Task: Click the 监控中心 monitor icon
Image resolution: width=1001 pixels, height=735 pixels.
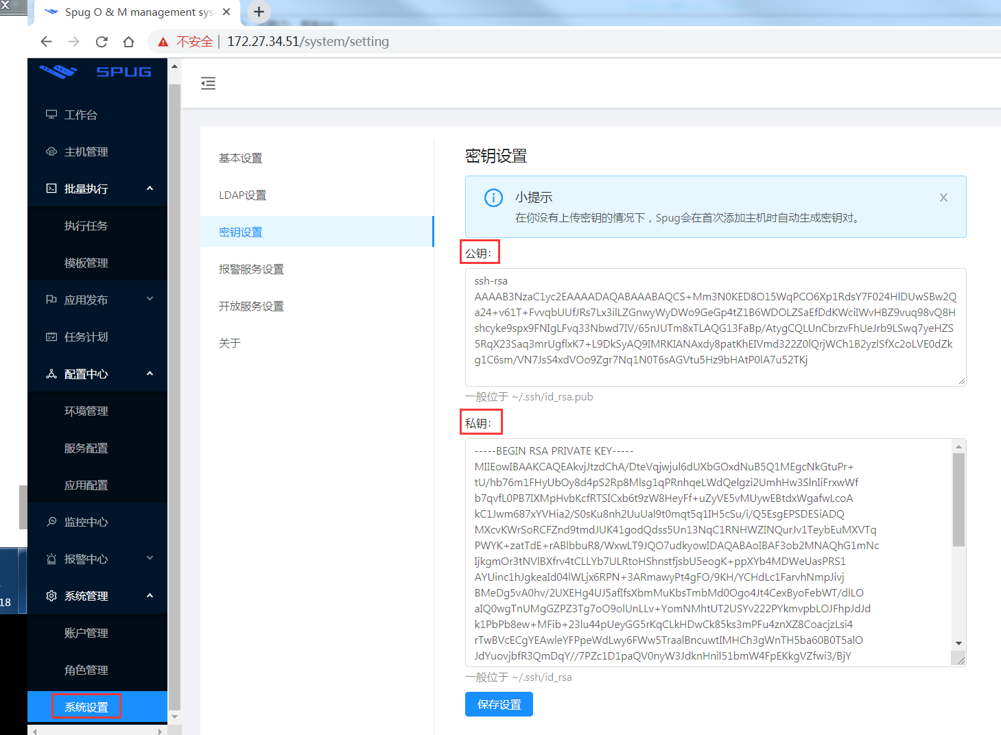Action: tap(51, 522)
